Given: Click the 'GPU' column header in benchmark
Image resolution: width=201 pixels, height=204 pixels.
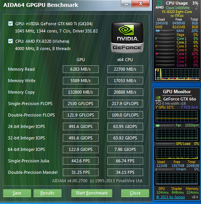Looking at the screenshot, I should pos(81,60).
